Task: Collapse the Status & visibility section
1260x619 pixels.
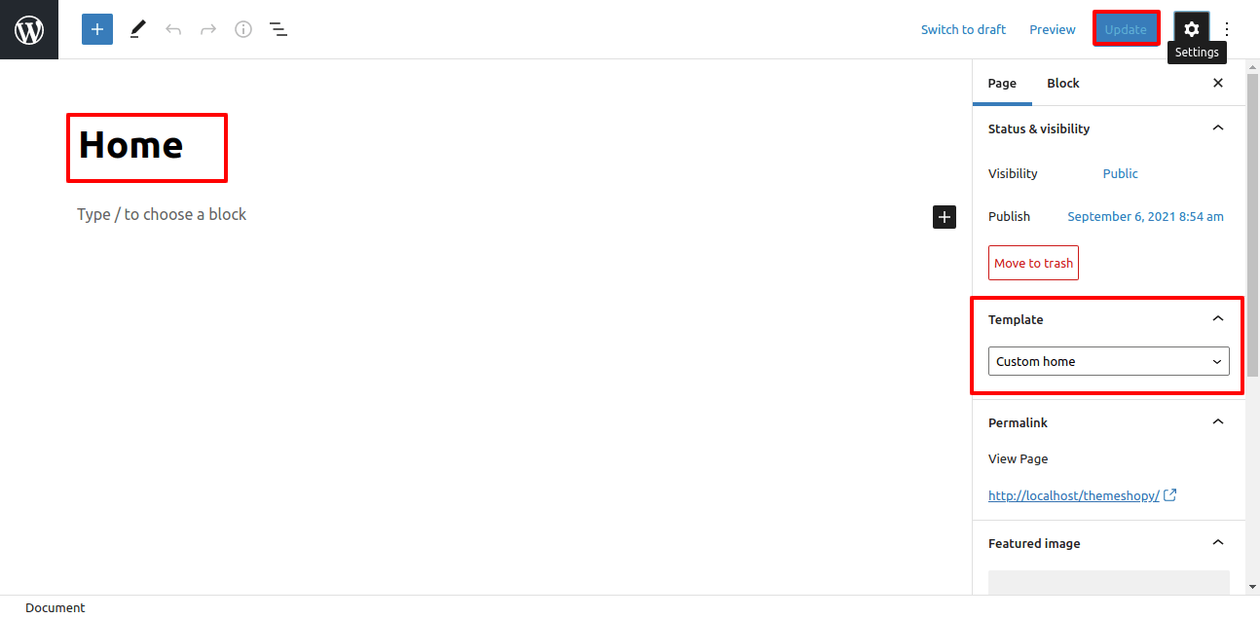Action: [1217, 128]
